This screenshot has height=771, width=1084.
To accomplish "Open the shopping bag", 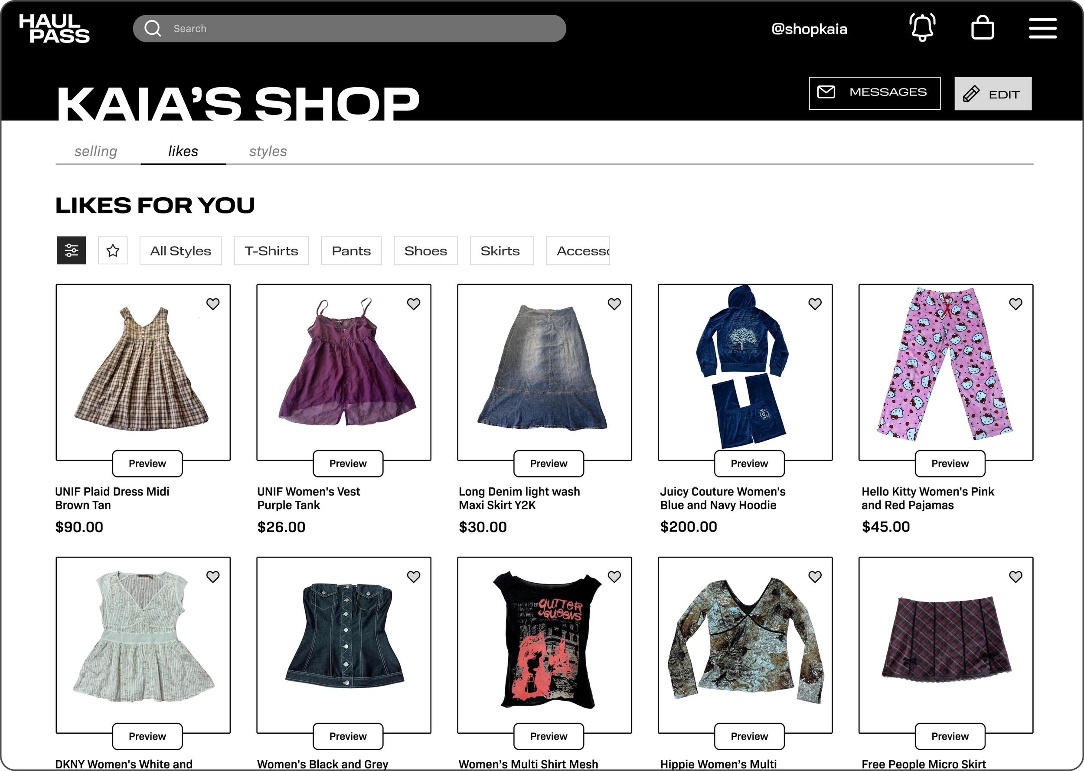I will tap(982, 28).
